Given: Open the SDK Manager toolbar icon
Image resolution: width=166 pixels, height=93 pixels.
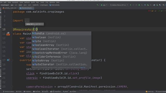Looking at the screenshot, I should (x=160, y=5).
